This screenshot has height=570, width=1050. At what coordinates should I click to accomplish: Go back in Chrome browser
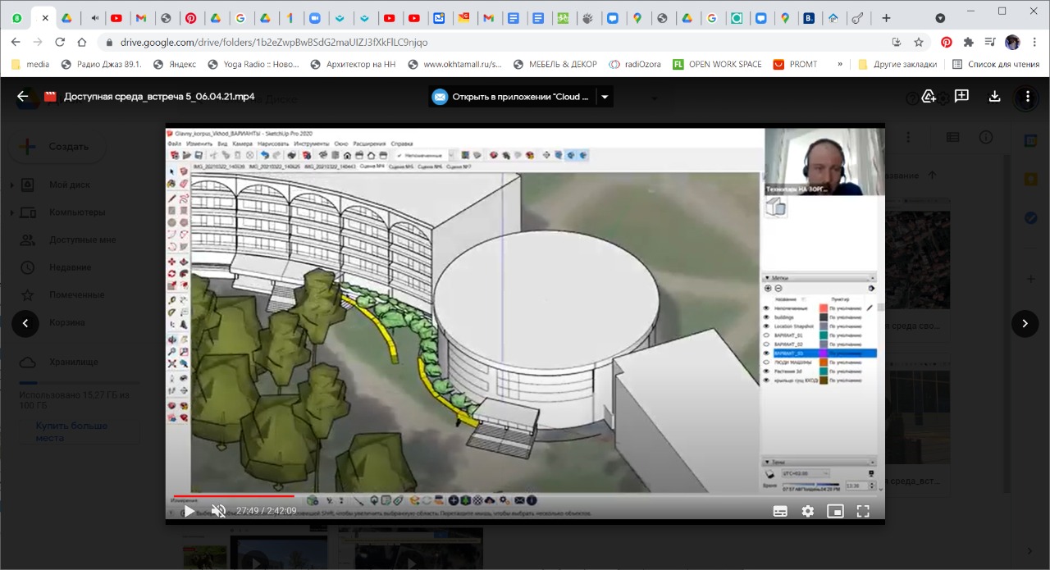pyautogui.click(x=16, y=42)
